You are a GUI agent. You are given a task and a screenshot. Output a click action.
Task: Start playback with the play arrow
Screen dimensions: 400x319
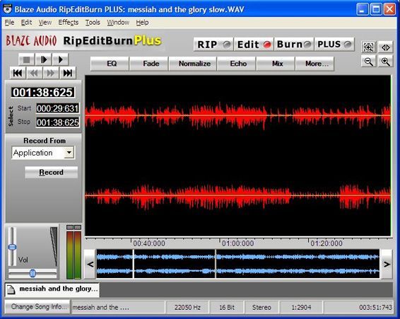click(60, 59)
